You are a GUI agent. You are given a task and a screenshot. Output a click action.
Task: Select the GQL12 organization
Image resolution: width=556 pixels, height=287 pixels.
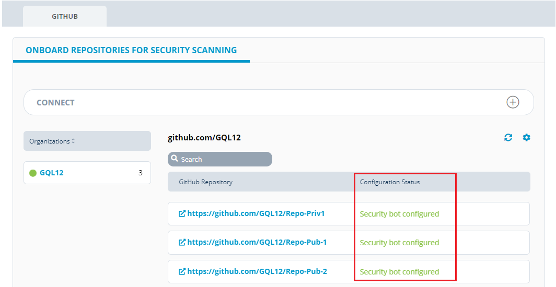point(52,173)
